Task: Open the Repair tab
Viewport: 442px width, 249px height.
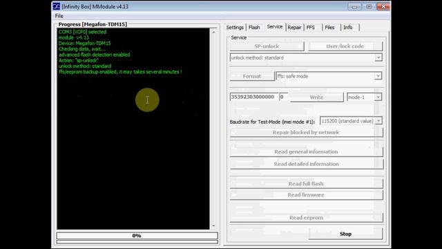Action: click(294, 28)
